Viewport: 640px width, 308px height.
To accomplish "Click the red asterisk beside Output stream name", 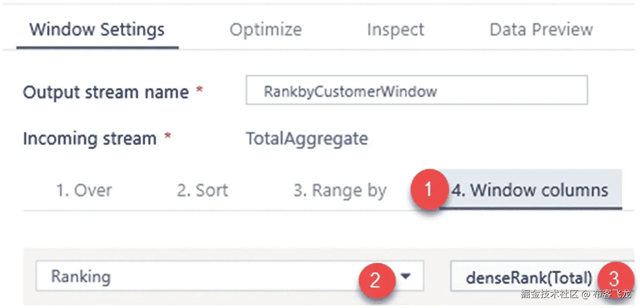I will click(199, 90).
